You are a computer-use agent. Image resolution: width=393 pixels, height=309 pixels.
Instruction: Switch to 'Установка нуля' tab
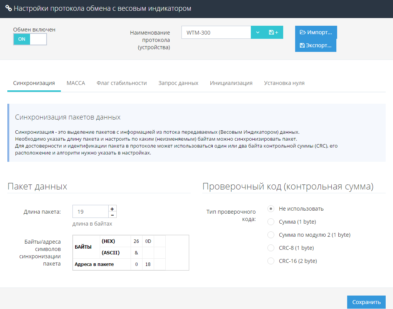point(284,83)
